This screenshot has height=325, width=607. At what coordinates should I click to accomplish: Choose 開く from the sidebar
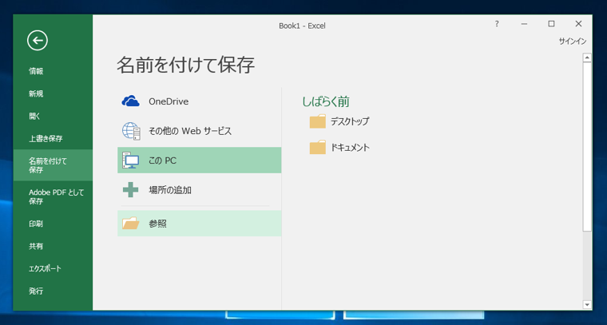(34, 116)
